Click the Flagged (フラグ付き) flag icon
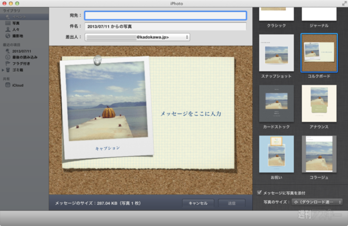Screen dimensions: 348x226 coord(8,63)
